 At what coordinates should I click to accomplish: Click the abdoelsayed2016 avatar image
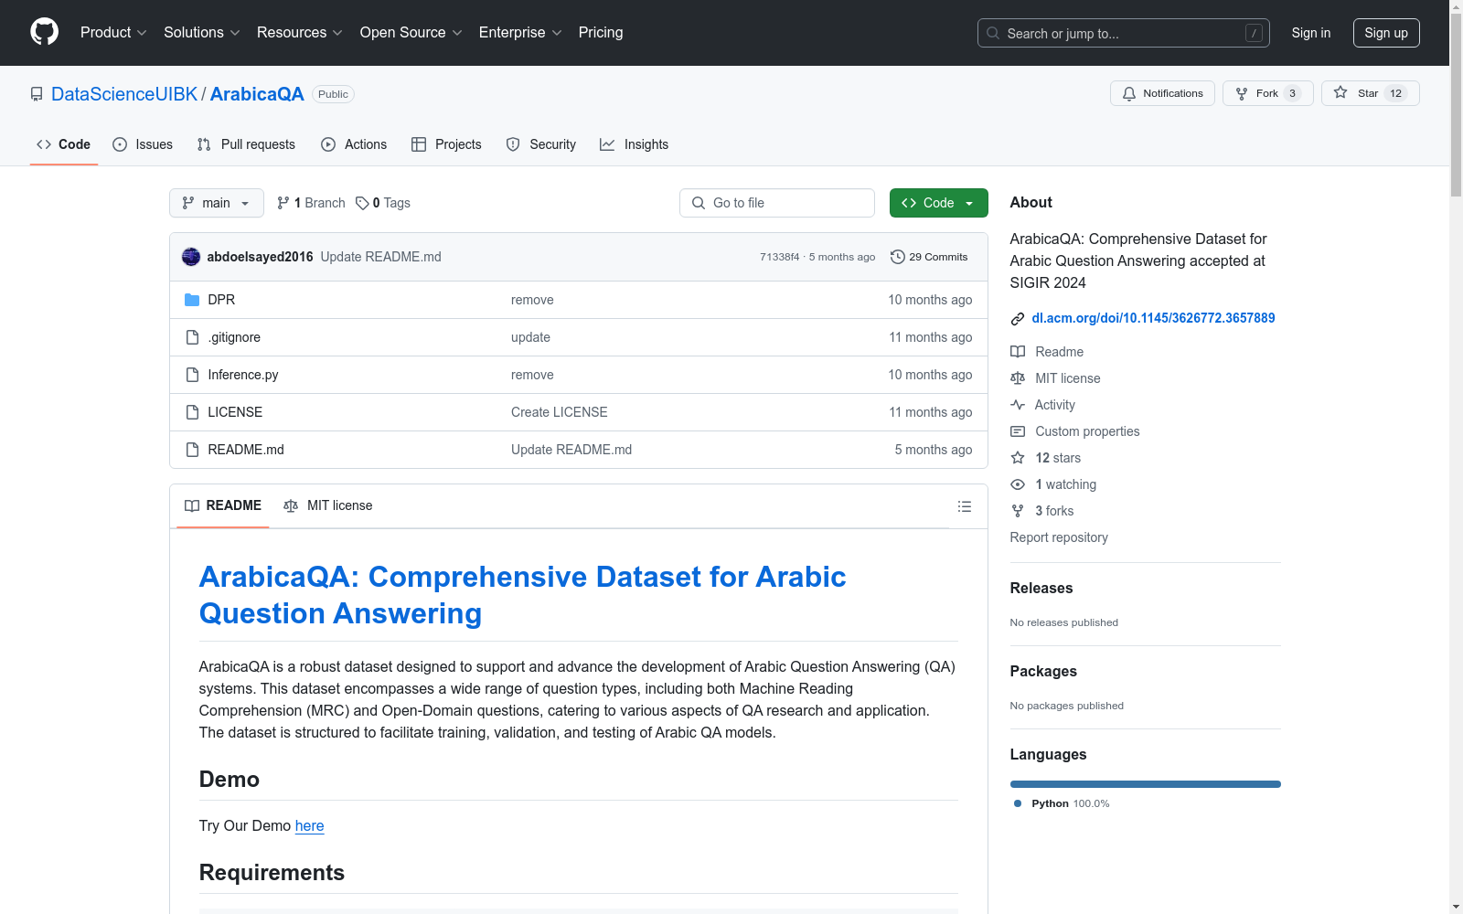coord(191,257)
